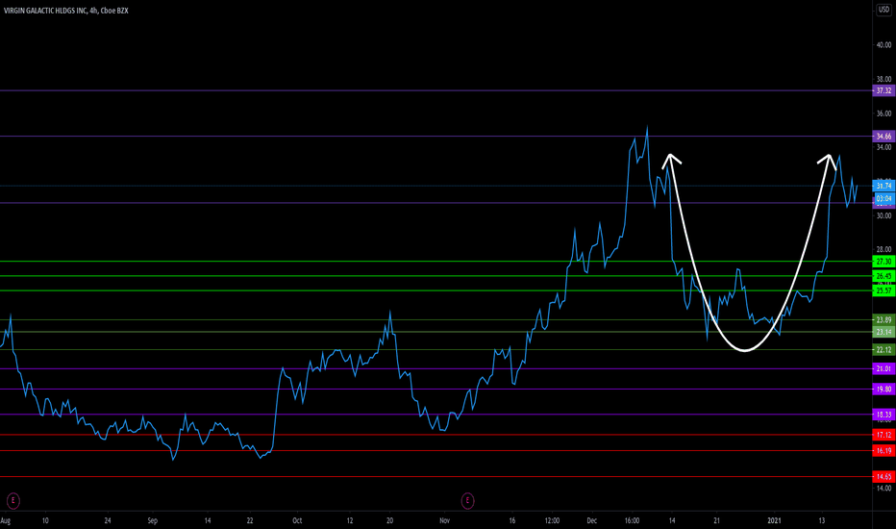Select the 27.30 green price label
The width and height of the screenshot is (896, 529).
884,262
